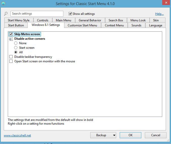171x144 pixels.
Task: Toggle the Skip Metro screen checkbox
Action: pyautogui.click(x=11, y=34)
